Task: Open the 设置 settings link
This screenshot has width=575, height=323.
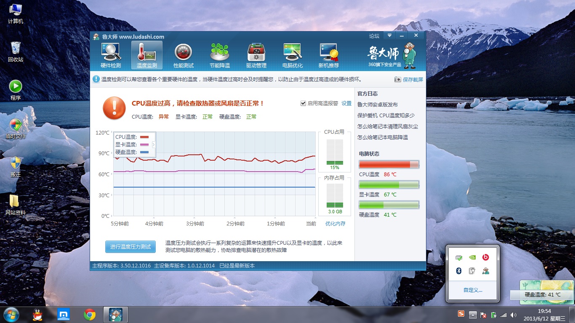Action: 346,103
